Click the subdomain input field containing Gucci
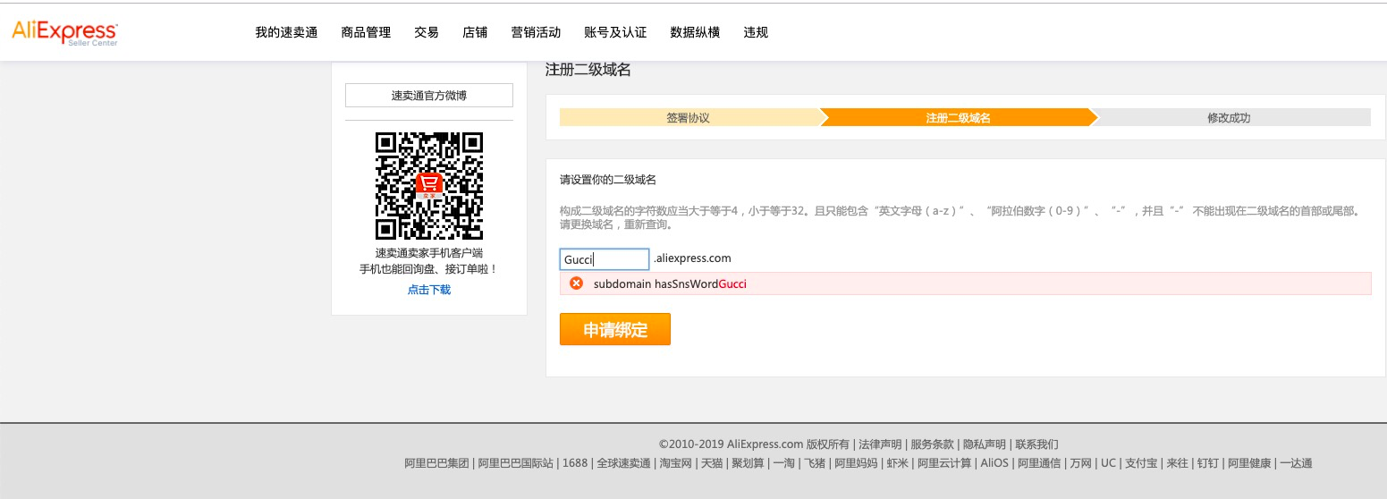 [605, 259]
